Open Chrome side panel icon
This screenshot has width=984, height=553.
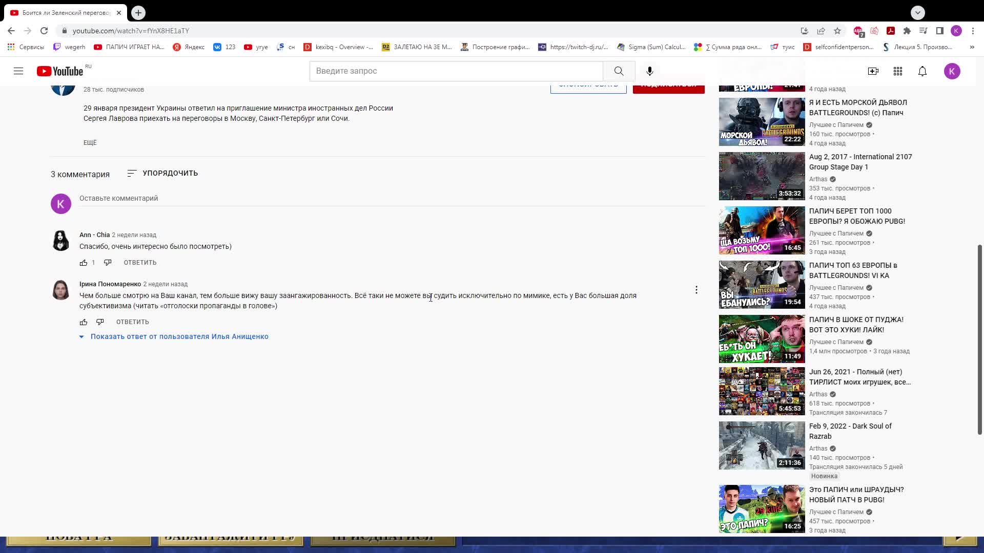[x=939, y=31]
